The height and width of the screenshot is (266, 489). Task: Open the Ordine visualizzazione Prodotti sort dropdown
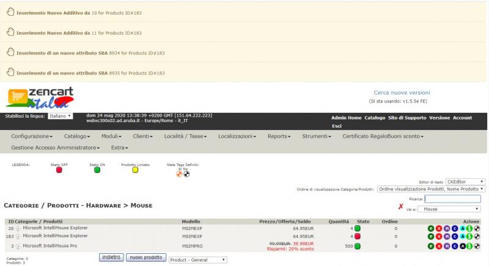point(431,189)
